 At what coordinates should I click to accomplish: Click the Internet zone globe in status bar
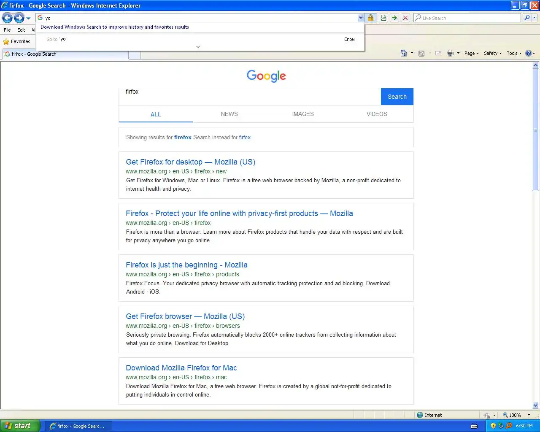click(x=420, y=415)
